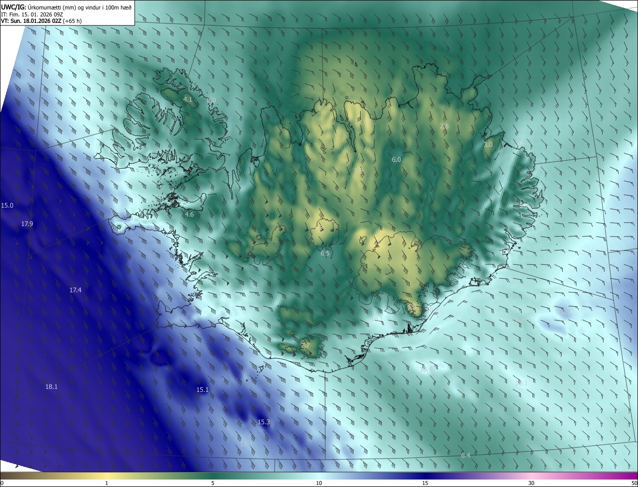The image size is (638, 487).
Task: Select the 2.7 value near the south coast
Action: coord(306,345)
